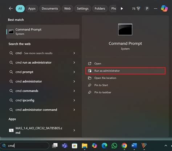
Task: Switch to the Web filter tab
Action: [x=67, y=9]
